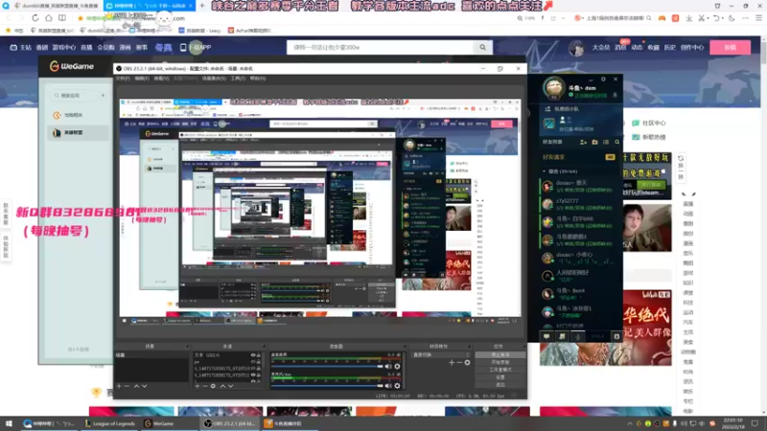Viewport: 767px width, 431px height.
Task: Click the Stop Streaming button in OBS
Action: 500,354
